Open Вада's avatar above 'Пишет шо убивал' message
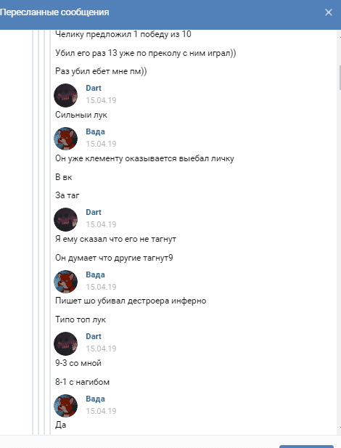 pyautogui.click(x=66, y=282)
